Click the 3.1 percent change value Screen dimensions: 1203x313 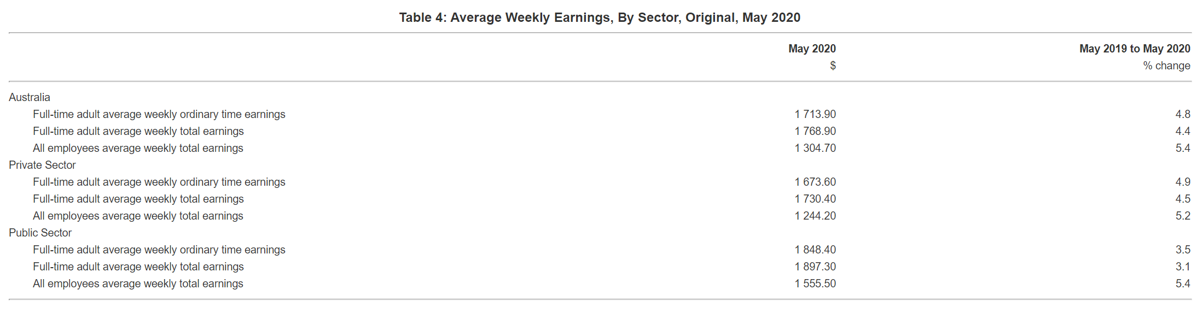click(1183, 267)
